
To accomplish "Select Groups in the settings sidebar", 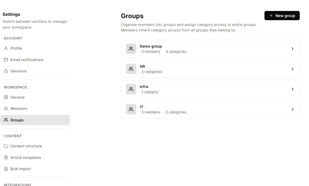I will click(17, 120).
